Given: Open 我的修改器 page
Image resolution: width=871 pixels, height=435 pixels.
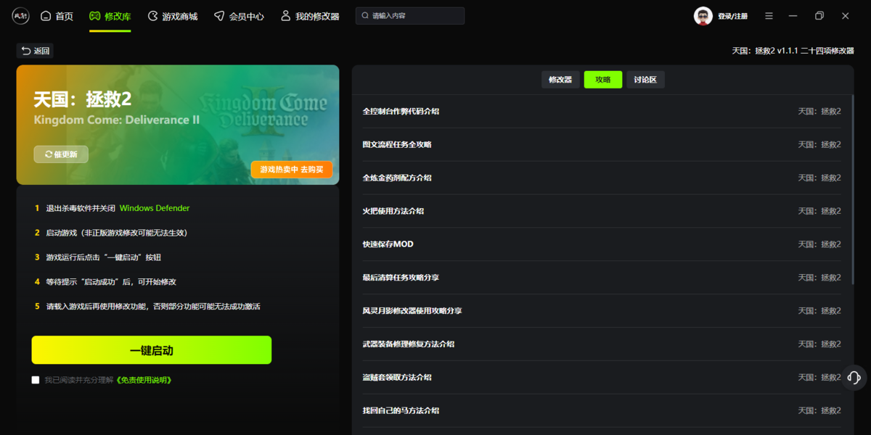Looking at the screenshot, I should pyautogui.click(x=310, y=16).
